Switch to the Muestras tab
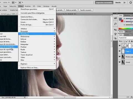 coord(127,15)
